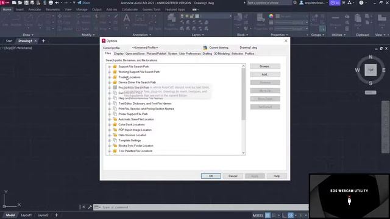Screen dimensions: 390x219
Task: Expand the Template Settings node
Action: click(x=109, y=141)
